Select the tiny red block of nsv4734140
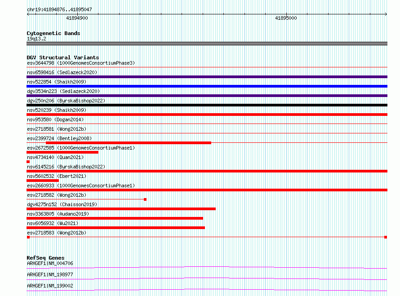 28,162
